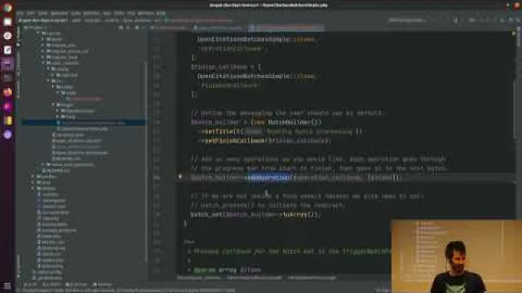Click the highlighted addOperation method call
This screenshot has height=293, width=522.
point(269,177)
